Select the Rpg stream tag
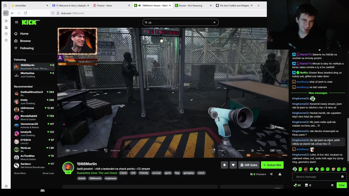 177,173
